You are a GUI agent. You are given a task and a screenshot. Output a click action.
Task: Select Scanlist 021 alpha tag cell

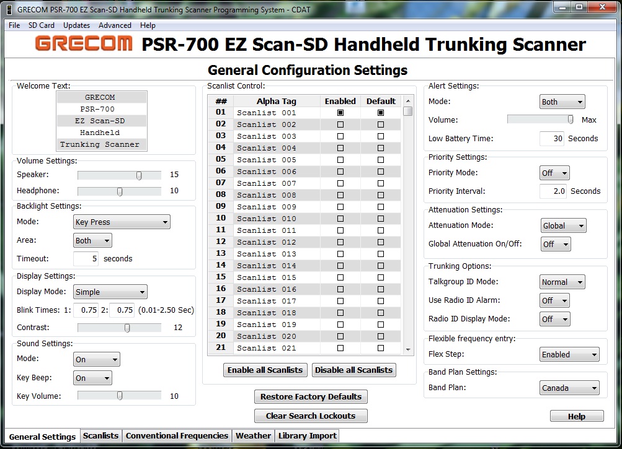click(x=277, y=348)
